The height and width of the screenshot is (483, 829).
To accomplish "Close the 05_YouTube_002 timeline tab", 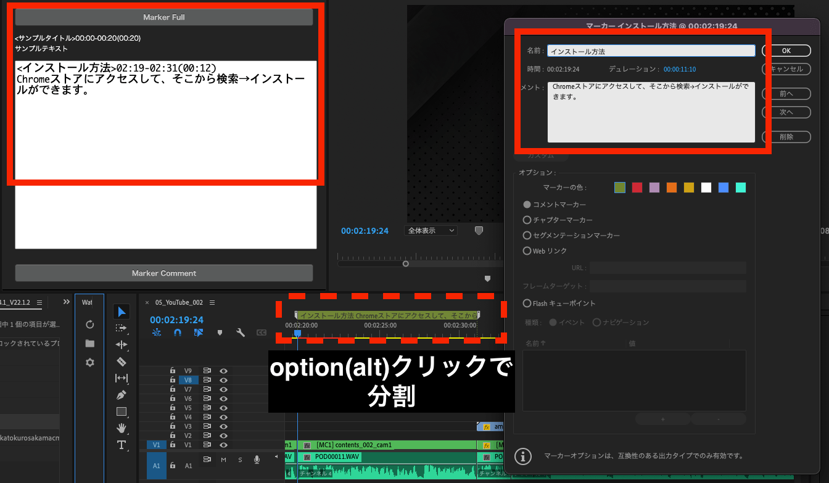I will tap(147, 302).
